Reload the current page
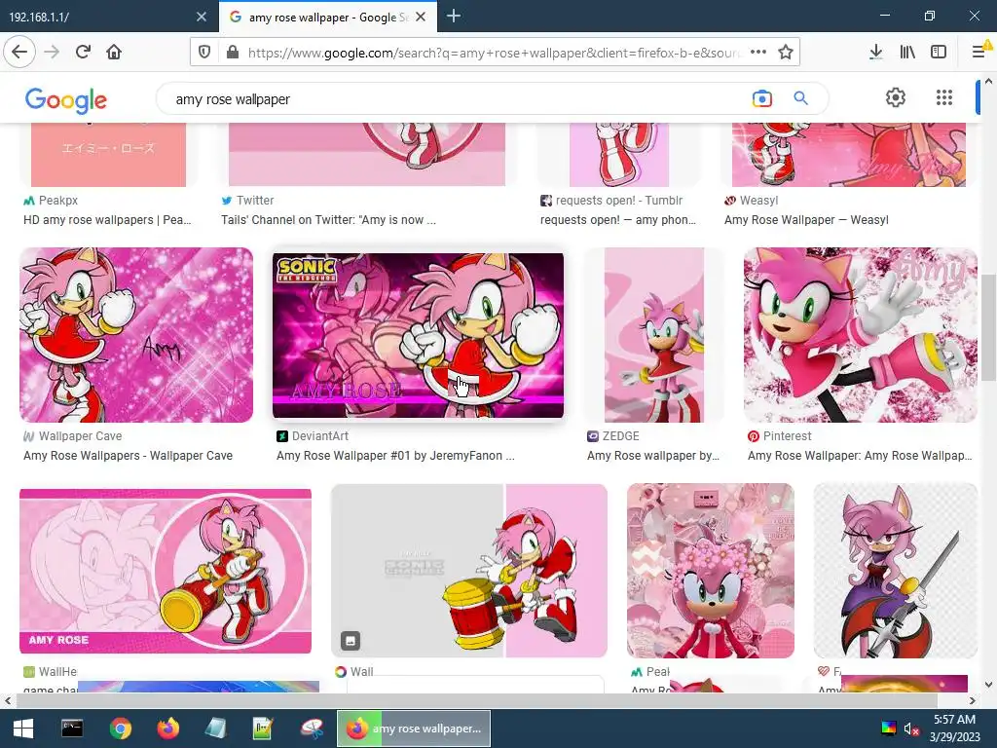The image size is (997, 748). (83, 52)
